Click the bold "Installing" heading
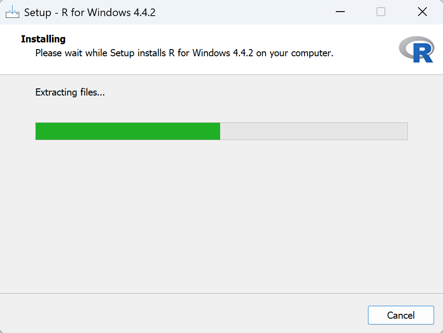 [x=43, y=39]
